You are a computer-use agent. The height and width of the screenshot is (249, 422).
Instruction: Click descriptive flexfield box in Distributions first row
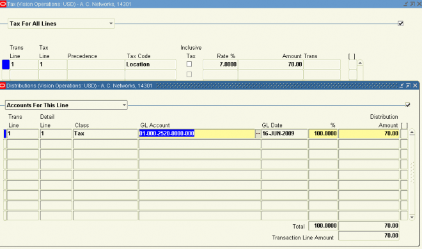tap(404, 133)
